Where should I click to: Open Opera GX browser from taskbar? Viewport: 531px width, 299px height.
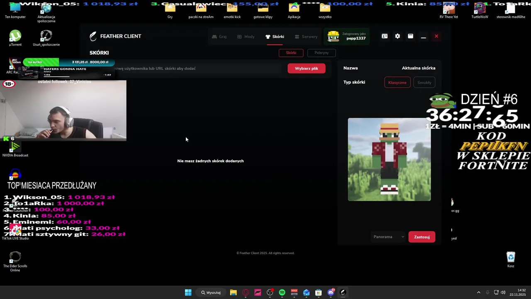tap(246, 292)
